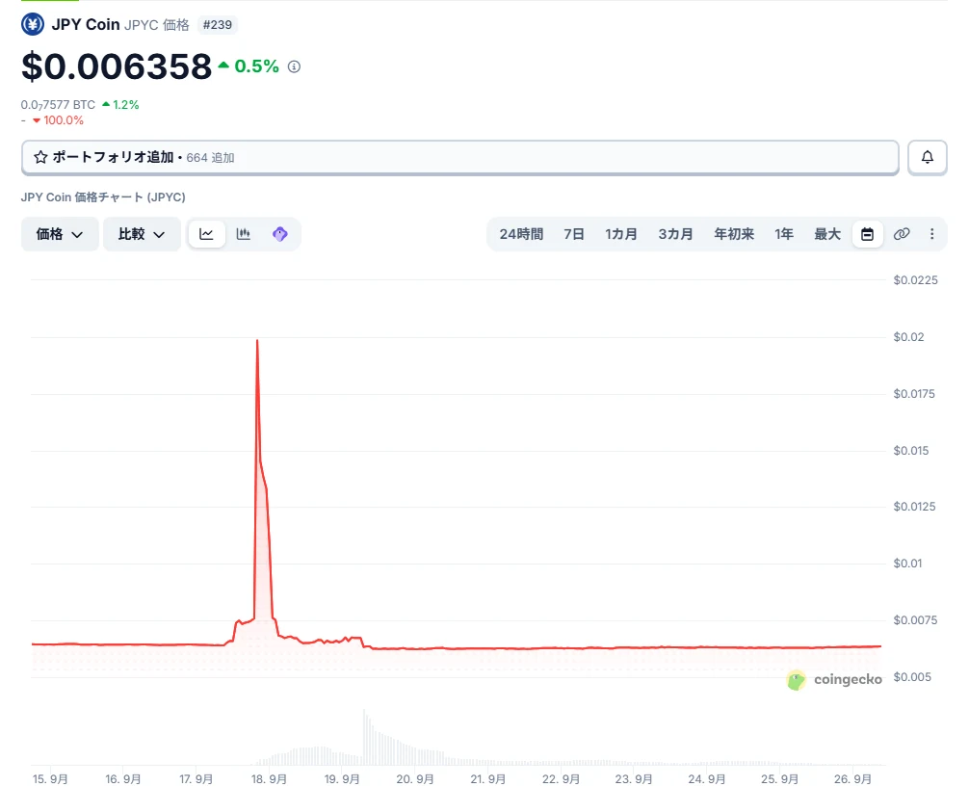Select the 7日 time range

573,234
